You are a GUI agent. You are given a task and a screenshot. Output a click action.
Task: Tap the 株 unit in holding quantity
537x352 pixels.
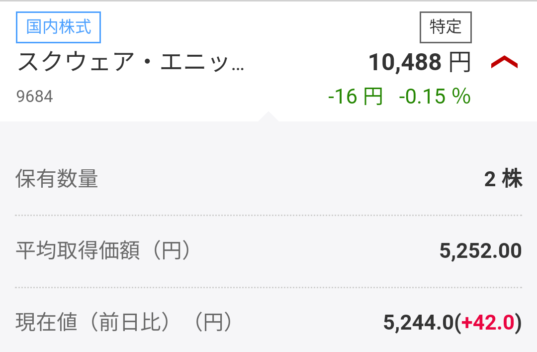(512, 179)
